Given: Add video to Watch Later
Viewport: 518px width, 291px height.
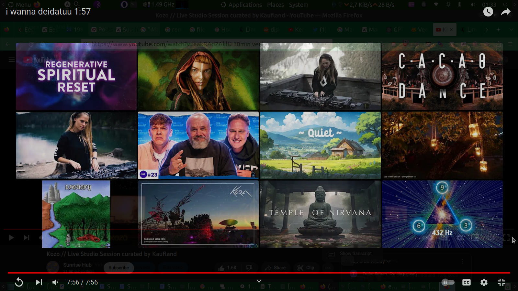Looking at the screenshot, I should (x=488, y=12).
